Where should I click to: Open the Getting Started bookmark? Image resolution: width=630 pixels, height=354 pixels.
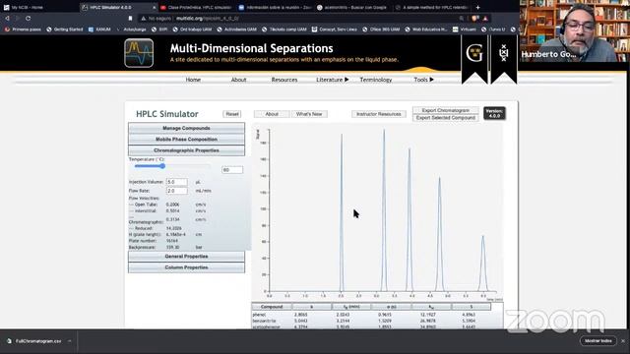(65, 29)
